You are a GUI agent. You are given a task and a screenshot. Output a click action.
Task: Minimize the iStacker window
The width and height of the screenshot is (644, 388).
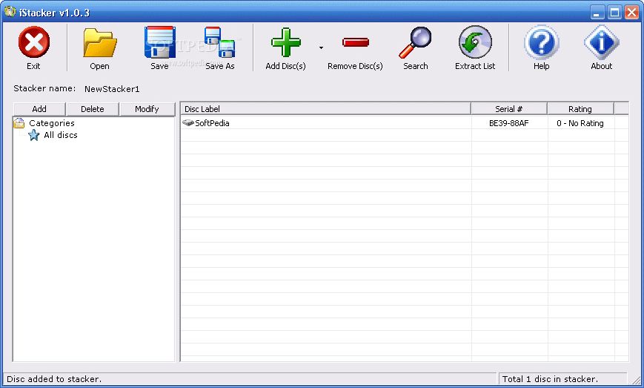pyautogui.click(x=597, y=13)
